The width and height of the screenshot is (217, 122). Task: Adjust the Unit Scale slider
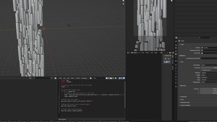point(209,68)
